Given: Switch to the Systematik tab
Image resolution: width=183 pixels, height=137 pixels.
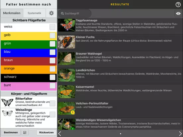Looking at the screenshot, I should coord(34,13).
